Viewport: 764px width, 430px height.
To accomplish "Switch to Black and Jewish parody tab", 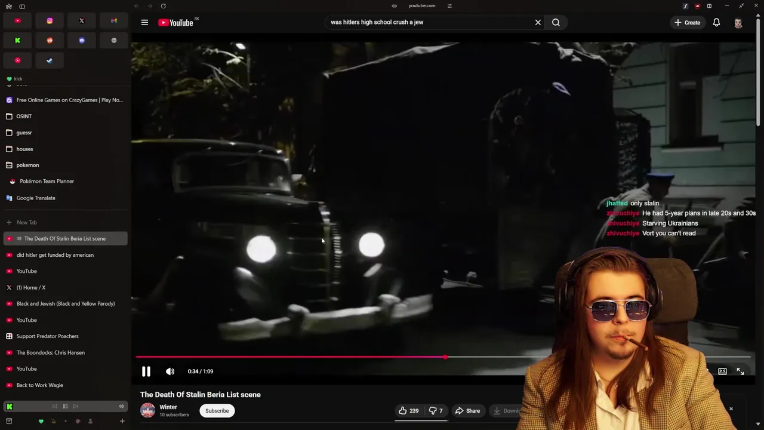I will tap(65, 304).
